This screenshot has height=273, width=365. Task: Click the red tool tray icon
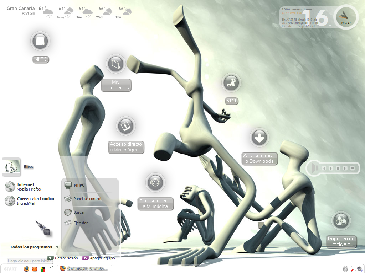pyautogui.click(x=353, y=269)
